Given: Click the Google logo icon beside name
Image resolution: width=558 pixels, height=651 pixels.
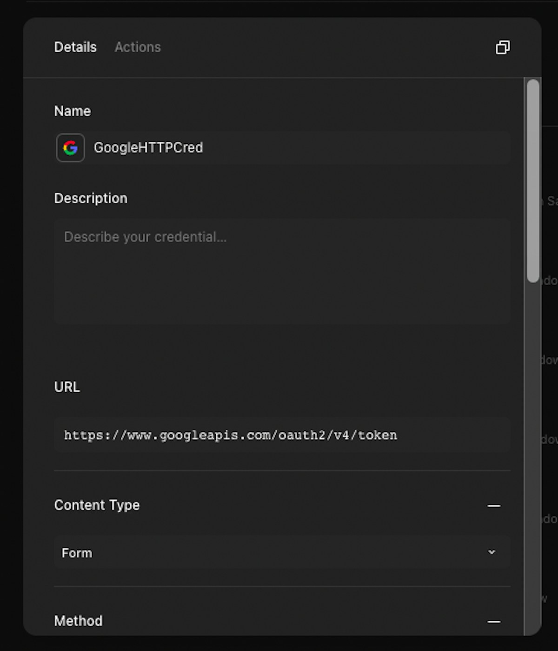Looking at the screenshot, I should coord(70,148).
